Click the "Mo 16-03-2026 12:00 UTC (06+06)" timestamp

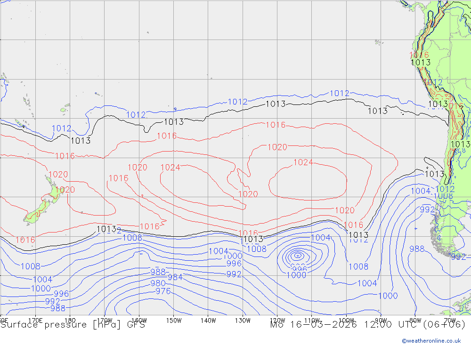[368, 325]
